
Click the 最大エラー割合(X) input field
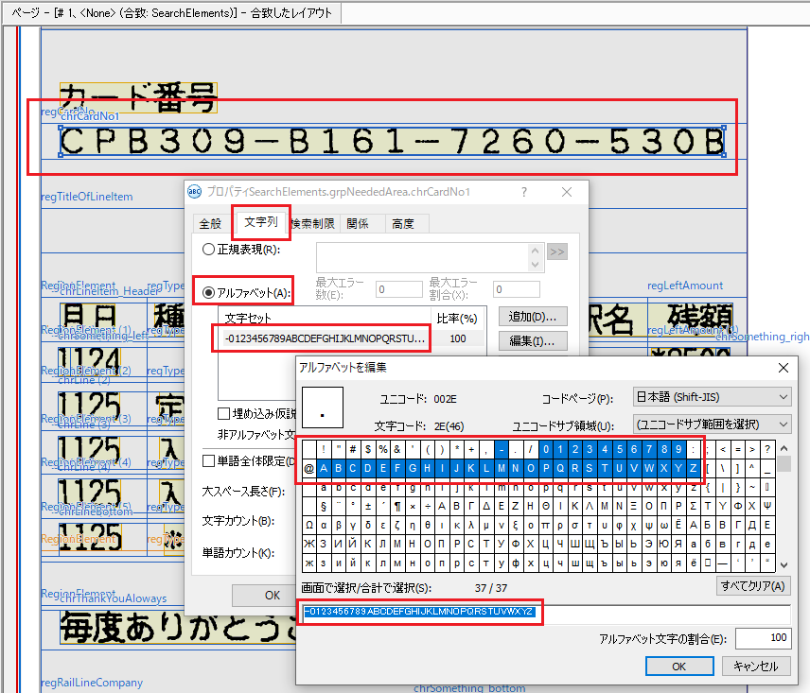[x=516, y=289]
